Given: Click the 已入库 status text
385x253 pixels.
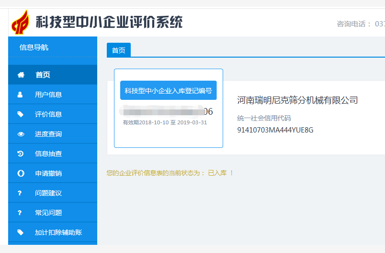Looking at the screenshot, I should [x=217, y=173].
